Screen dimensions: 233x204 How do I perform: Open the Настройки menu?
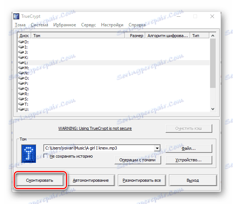[x=112, y=25]
